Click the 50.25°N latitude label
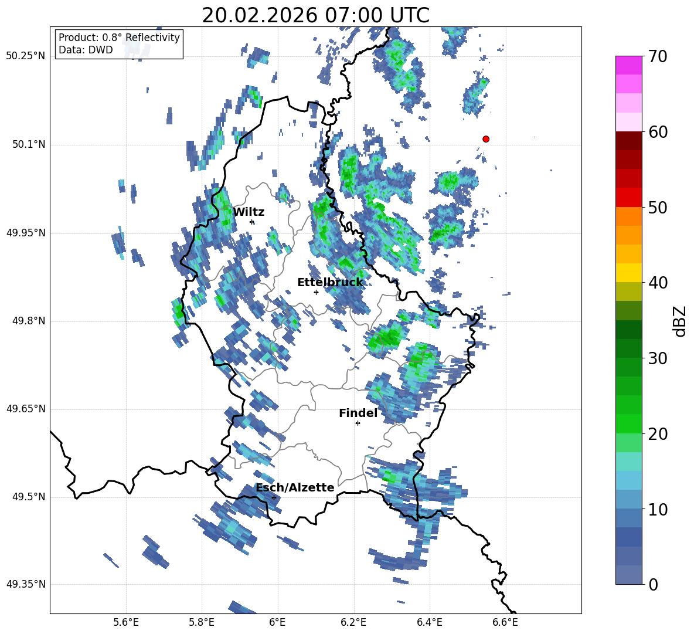Viewport: 694px width, 634px height. click(26, 56)
